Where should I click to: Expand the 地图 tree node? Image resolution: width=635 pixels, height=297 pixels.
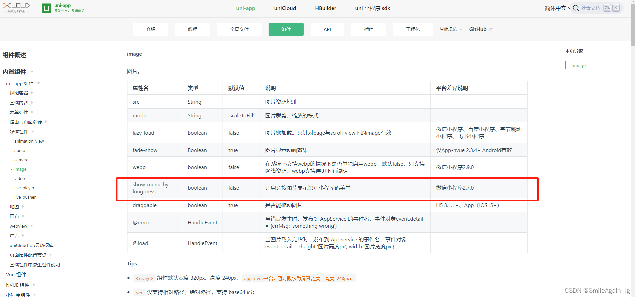pos(23,206)
